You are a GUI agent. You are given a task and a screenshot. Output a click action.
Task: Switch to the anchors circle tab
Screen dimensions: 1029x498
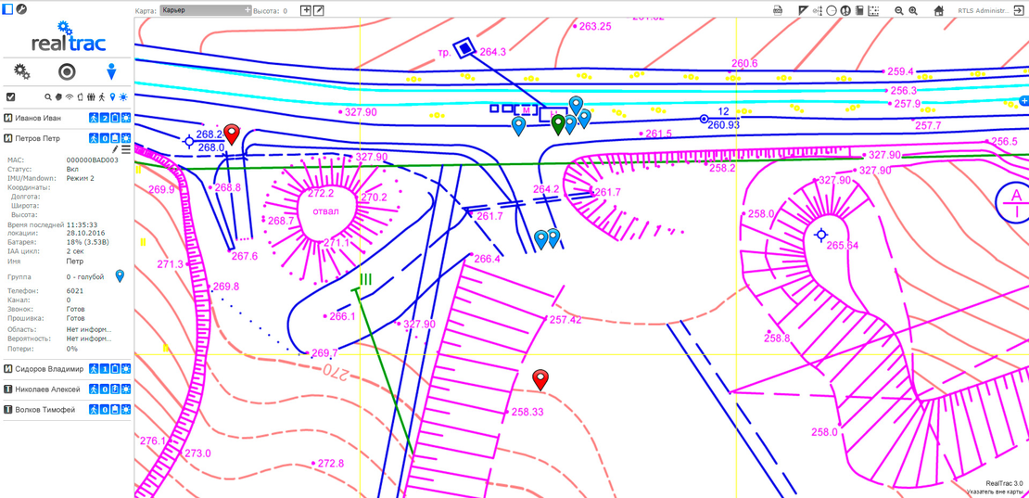point(67,72)
